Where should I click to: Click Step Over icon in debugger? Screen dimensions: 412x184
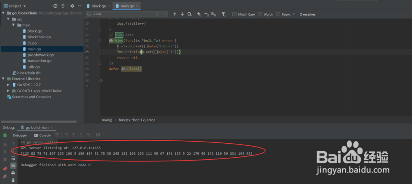click(x=66, y=135)
